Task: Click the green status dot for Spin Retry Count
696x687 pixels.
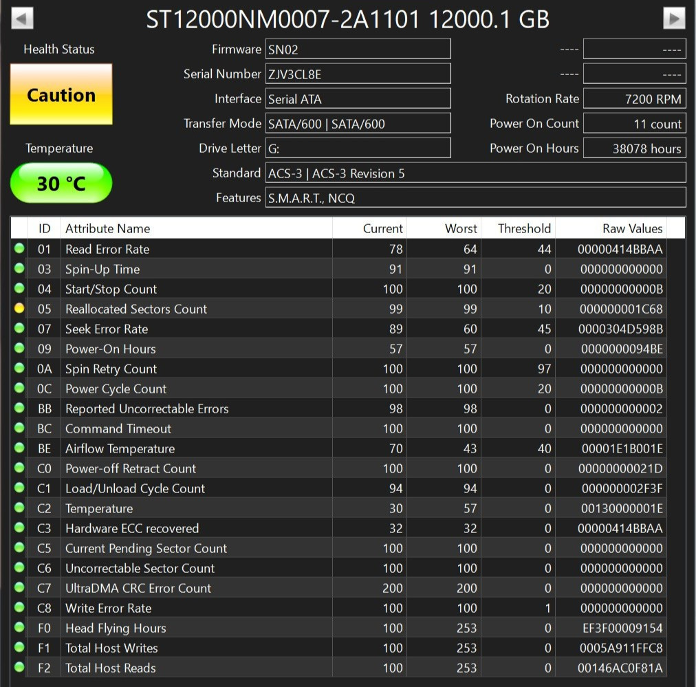Action: 19,368
